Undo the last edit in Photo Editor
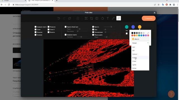Viewport: 179px width, 100px height. tap(59, 18)
